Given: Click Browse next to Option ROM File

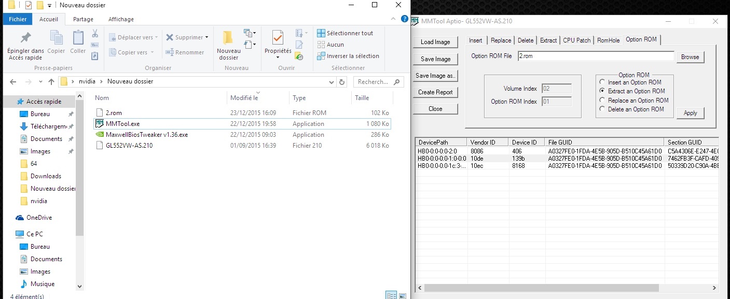Looking at the screenshot, I should pyautogui.click(x=690, y=57).
